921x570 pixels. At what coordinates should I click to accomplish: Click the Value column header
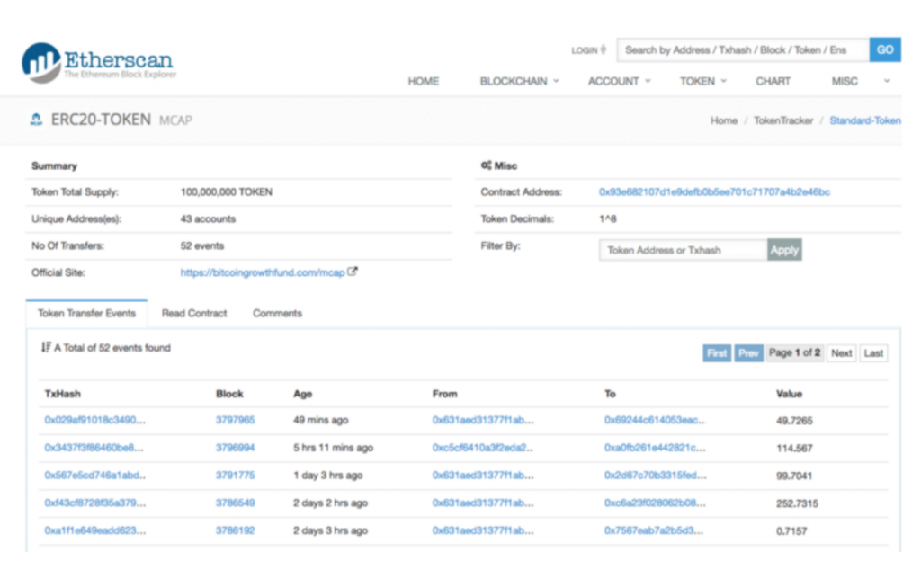pyautogui.click(x=789, y=394)
